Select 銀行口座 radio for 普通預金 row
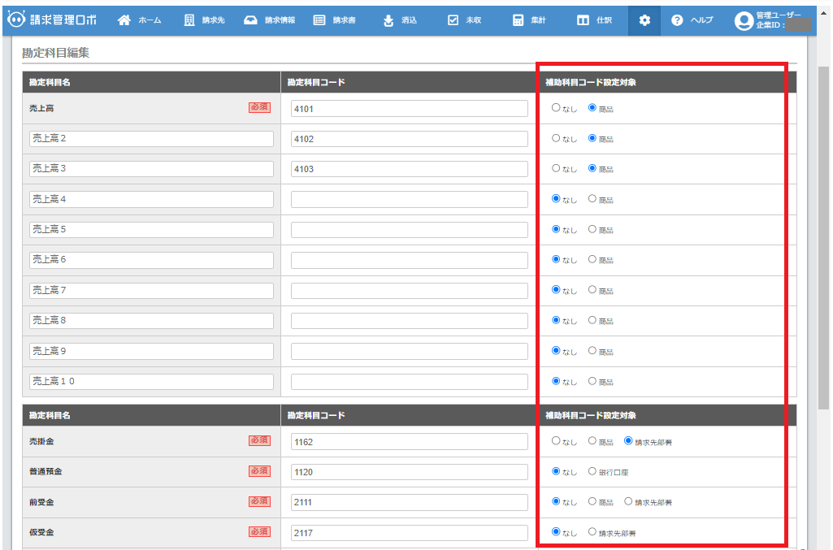The image size is (833, 550). coord(592,470)
